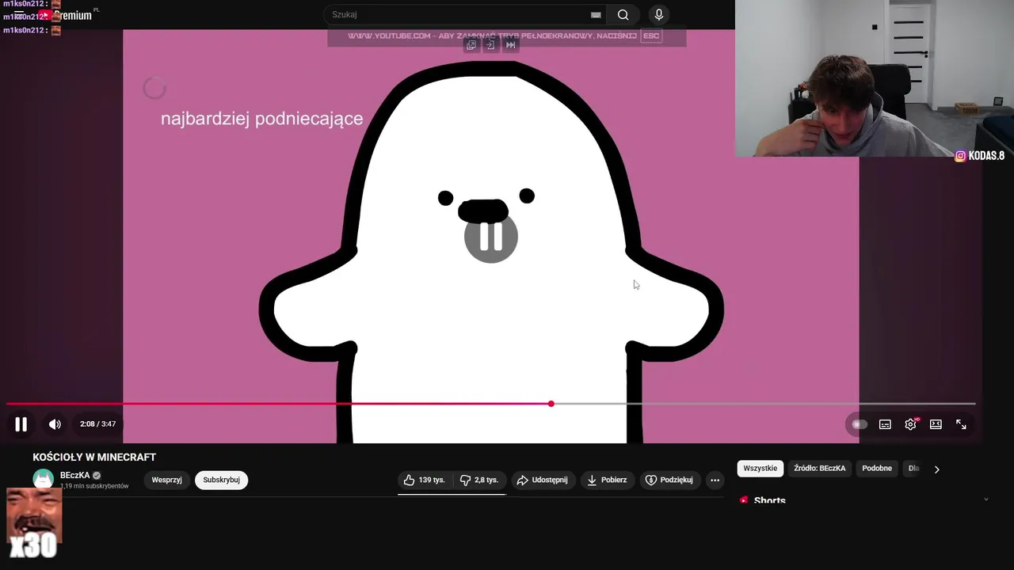Viewport: 1014px width, 570px height.
Task: Mute the video volume speaker icon
Action: [x=55, y=424]
